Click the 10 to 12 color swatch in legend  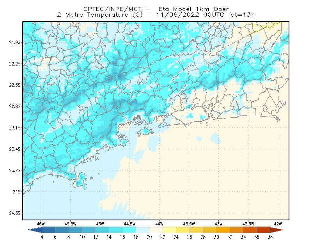[89, 230]
